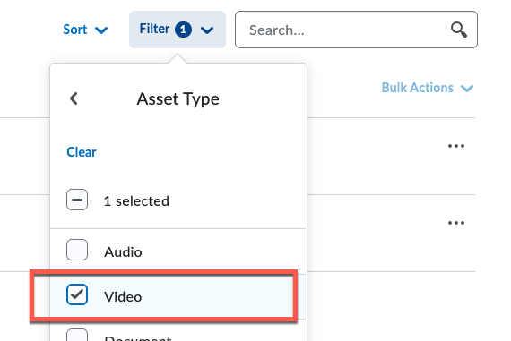511x341 pixels.
Task: Click the magnifying glass search icon
Action: [459, 30]
